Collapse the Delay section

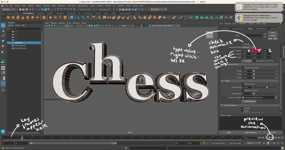[222, 81]
